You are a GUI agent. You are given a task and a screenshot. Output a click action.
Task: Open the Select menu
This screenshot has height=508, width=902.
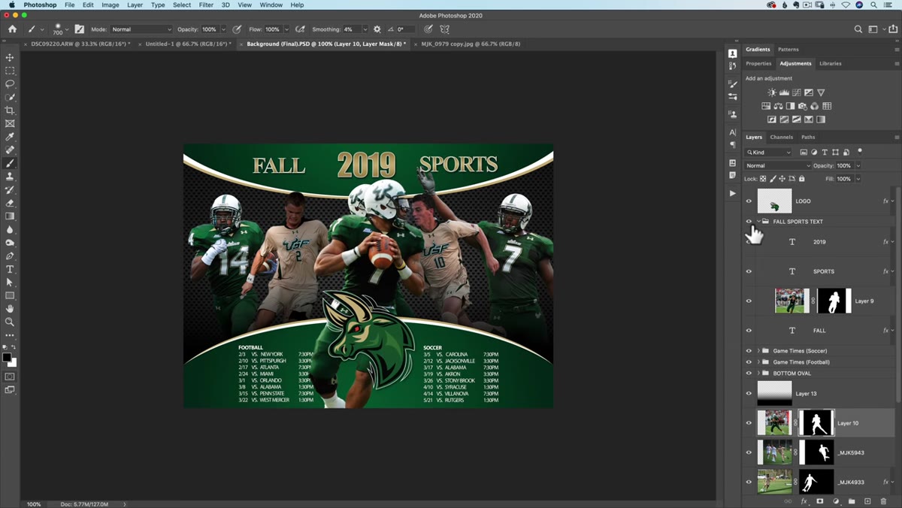[182, 5]
